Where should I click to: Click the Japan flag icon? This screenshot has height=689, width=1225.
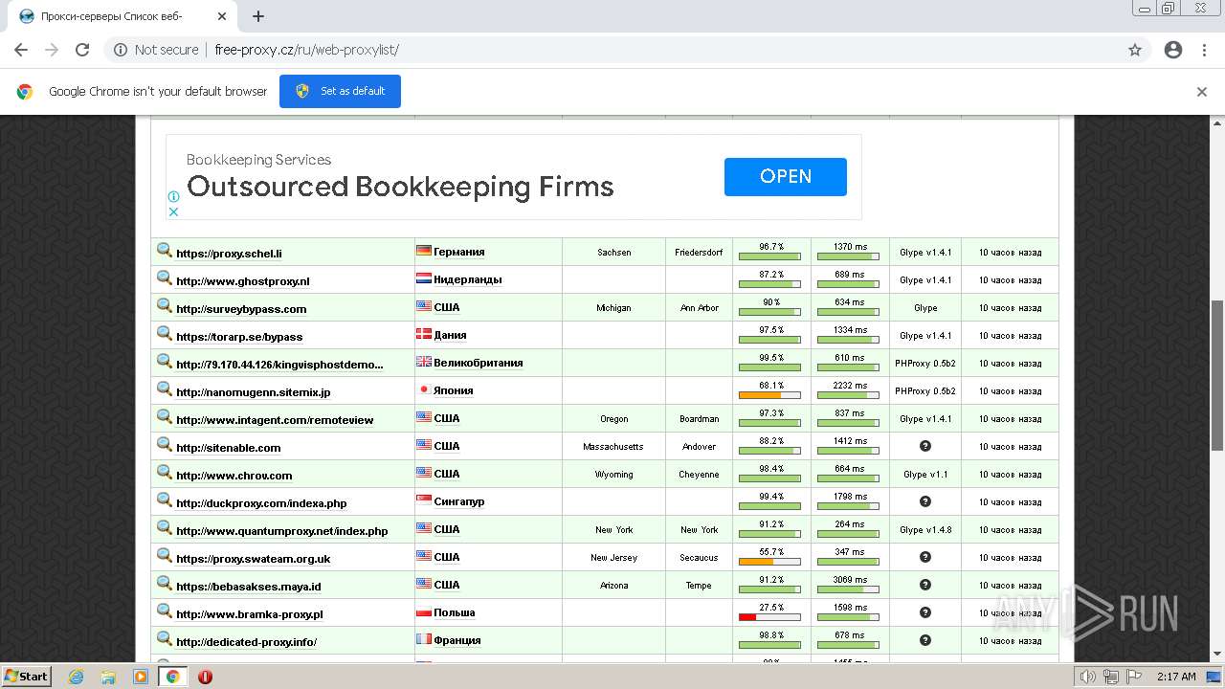pos(423,389)
